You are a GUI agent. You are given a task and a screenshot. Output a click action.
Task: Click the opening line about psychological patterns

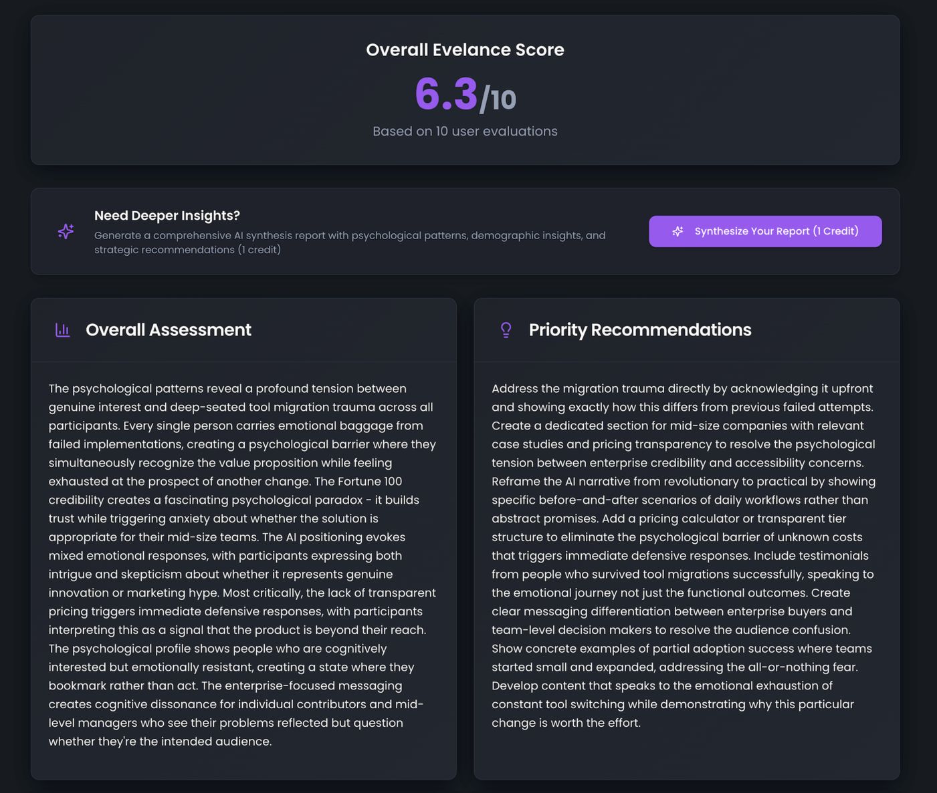click(x=227, y=389)
